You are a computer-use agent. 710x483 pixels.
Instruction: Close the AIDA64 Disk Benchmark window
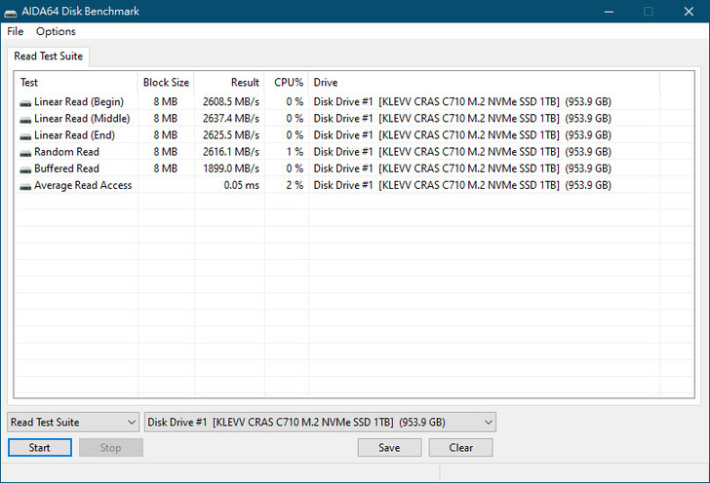coord(688,12)
